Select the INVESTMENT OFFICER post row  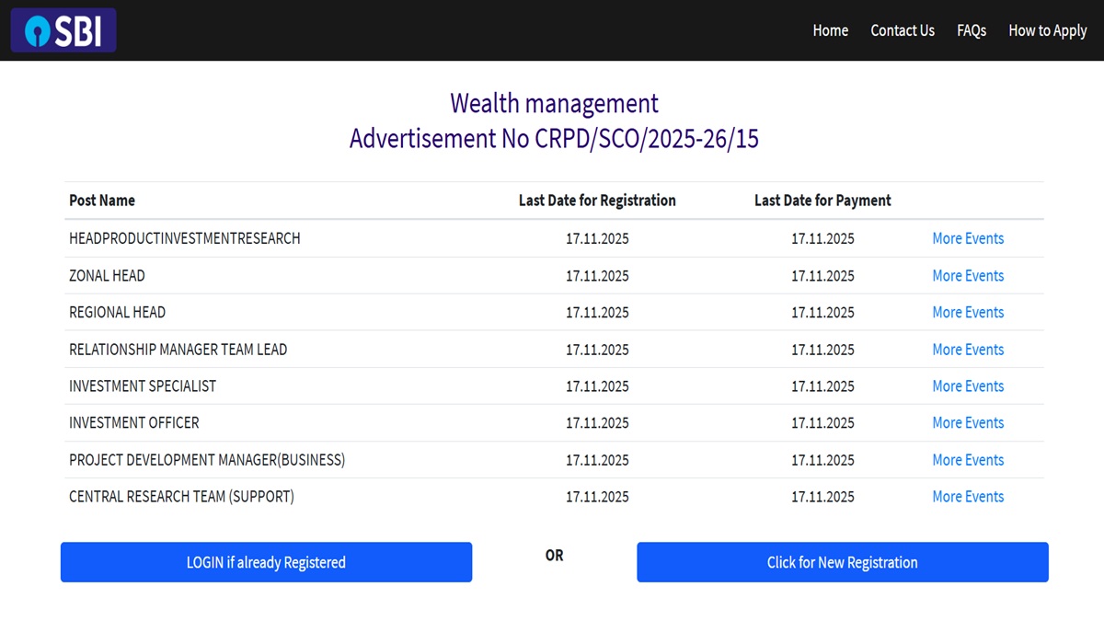pyautogui.click(x=134, y=423)
